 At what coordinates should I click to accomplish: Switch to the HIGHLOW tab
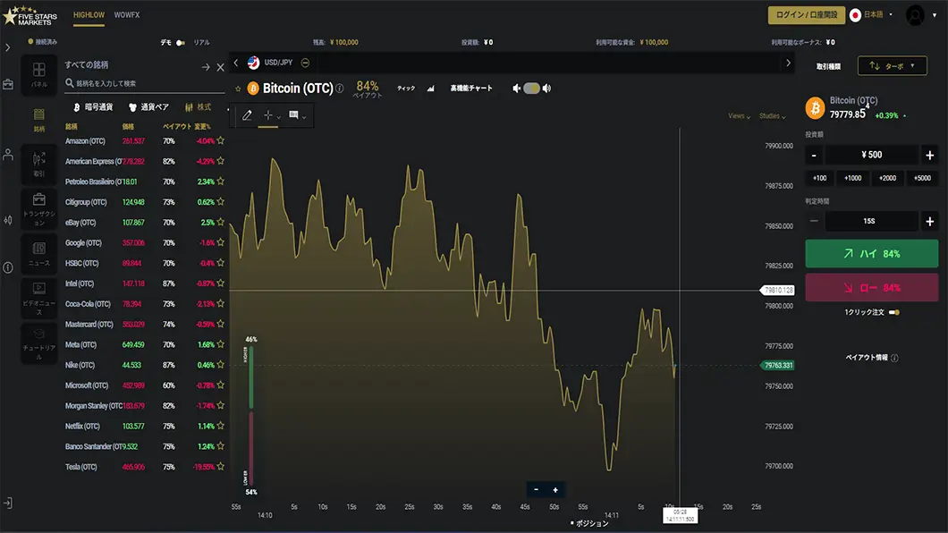click(89, 15)
